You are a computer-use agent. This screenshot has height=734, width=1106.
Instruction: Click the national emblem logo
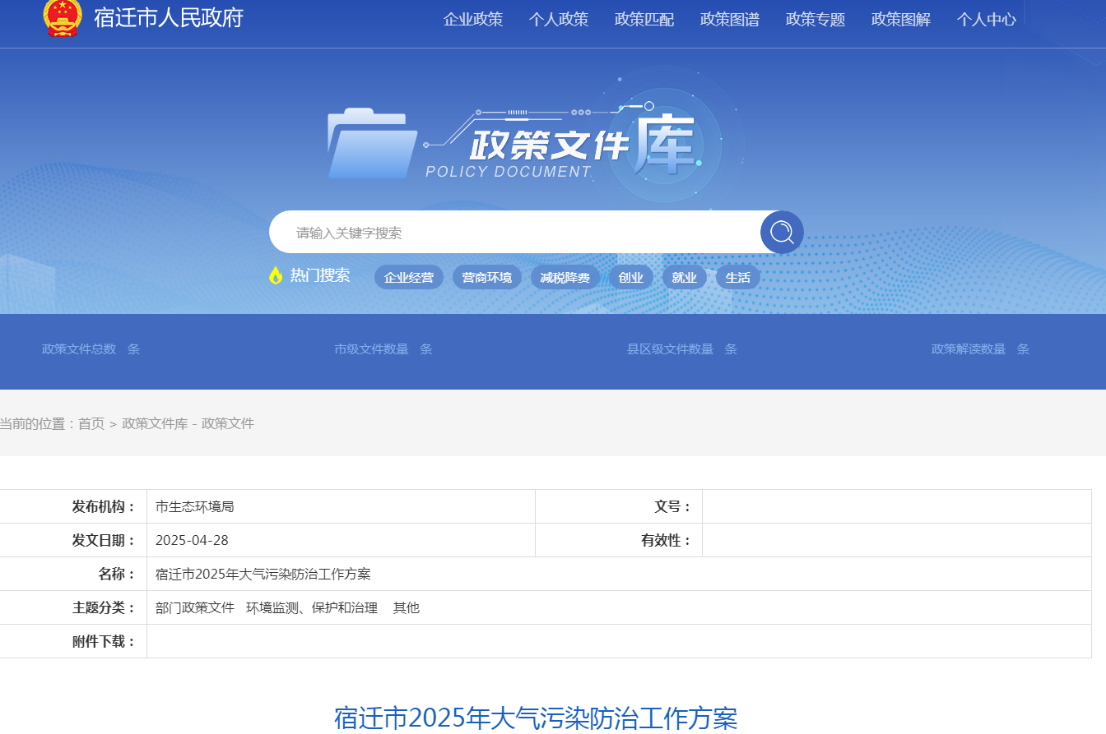(x=63, y=17)
